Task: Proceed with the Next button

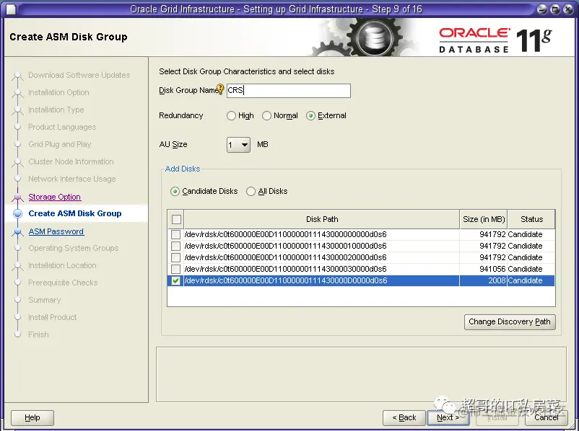Action: click(x=448, y=418)
